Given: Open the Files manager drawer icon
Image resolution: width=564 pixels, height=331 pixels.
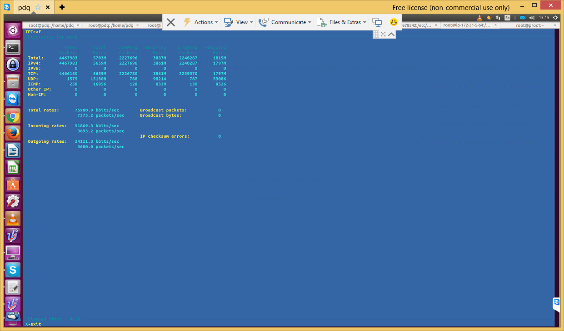Looking at the screenshot, I should coord(13,82).
